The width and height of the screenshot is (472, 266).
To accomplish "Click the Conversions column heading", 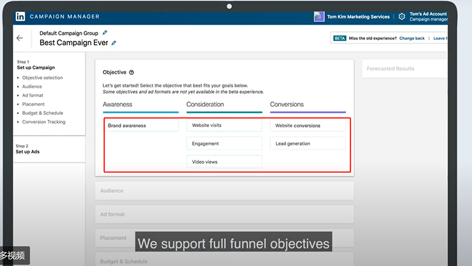I will tap(287, 104).
